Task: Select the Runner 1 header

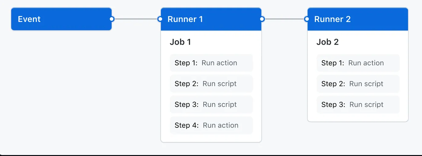Action: click(x=211, y=19)
